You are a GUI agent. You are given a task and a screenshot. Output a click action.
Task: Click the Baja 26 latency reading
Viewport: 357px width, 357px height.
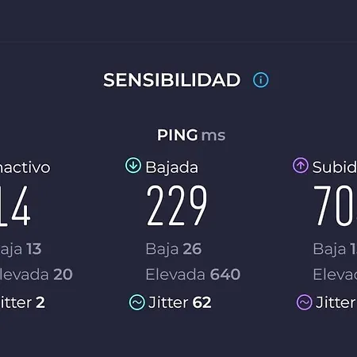tap(174, 249)
